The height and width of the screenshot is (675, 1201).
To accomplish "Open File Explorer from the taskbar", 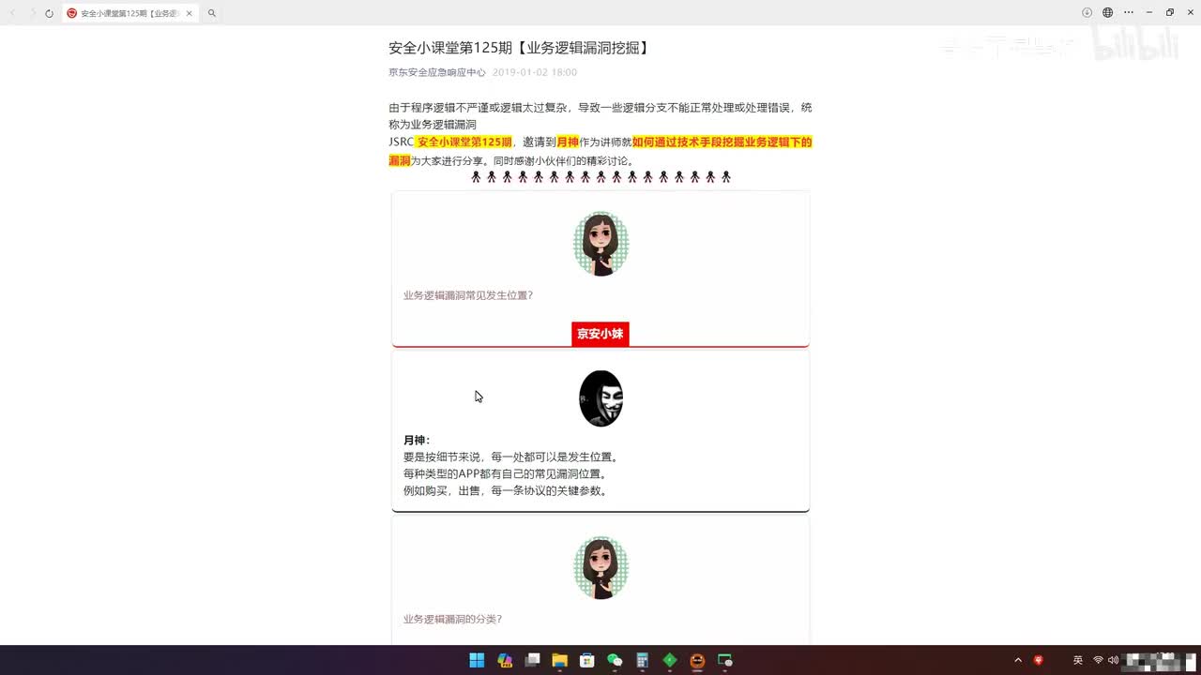I will (559, 660).
